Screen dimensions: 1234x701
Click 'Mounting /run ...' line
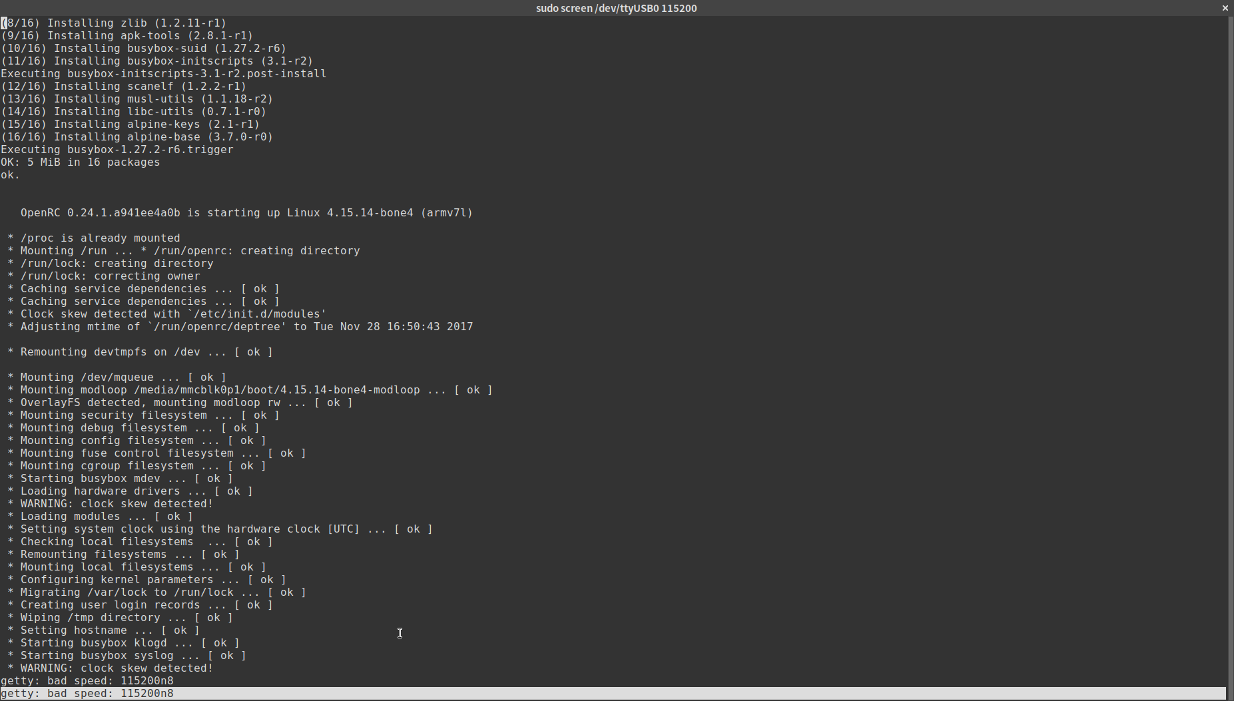click(184, 250)
